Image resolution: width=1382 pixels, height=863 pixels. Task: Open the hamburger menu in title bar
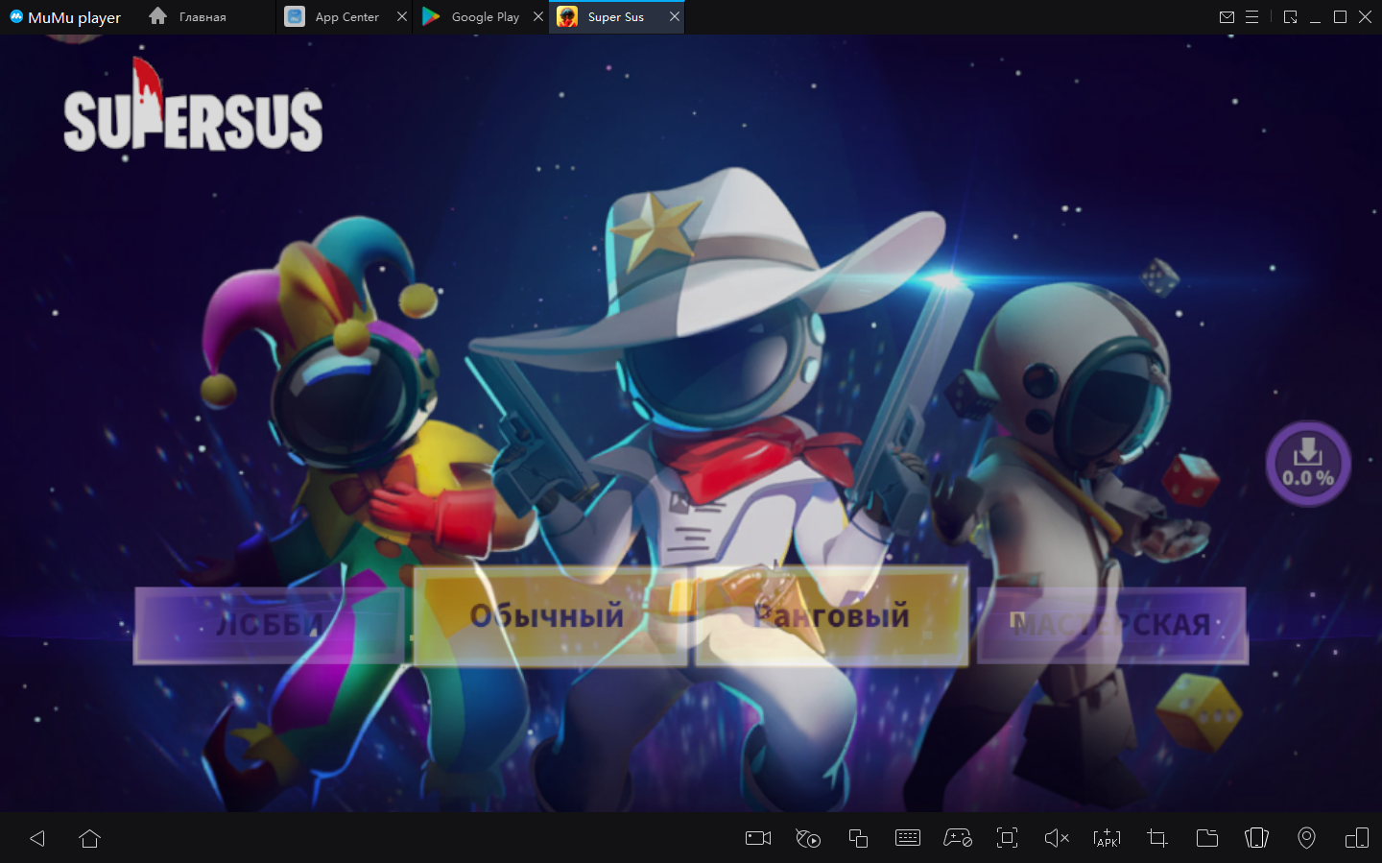[1251, 17]
